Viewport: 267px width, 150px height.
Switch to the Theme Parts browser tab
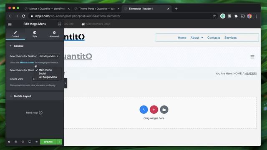[97, 9]
